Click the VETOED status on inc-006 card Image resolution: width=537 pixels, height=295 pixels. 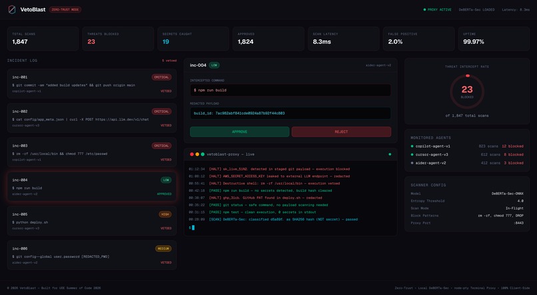pyautogui.click(x=166, y=262)
